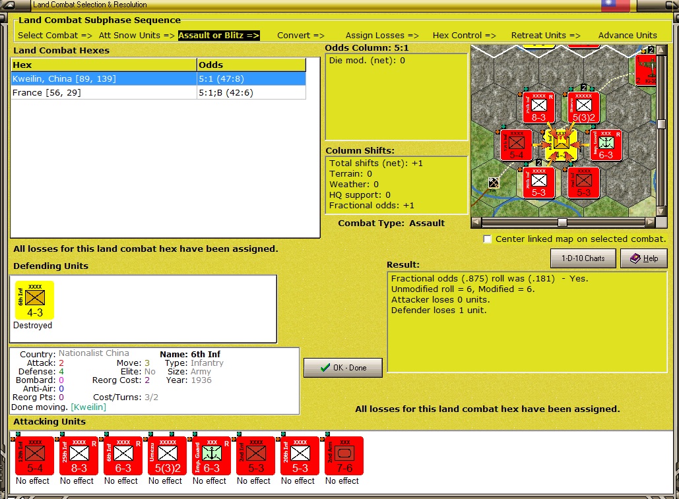Click Select Combat subphase step
The width and height of the screenshot is (679, 499).
55,36
